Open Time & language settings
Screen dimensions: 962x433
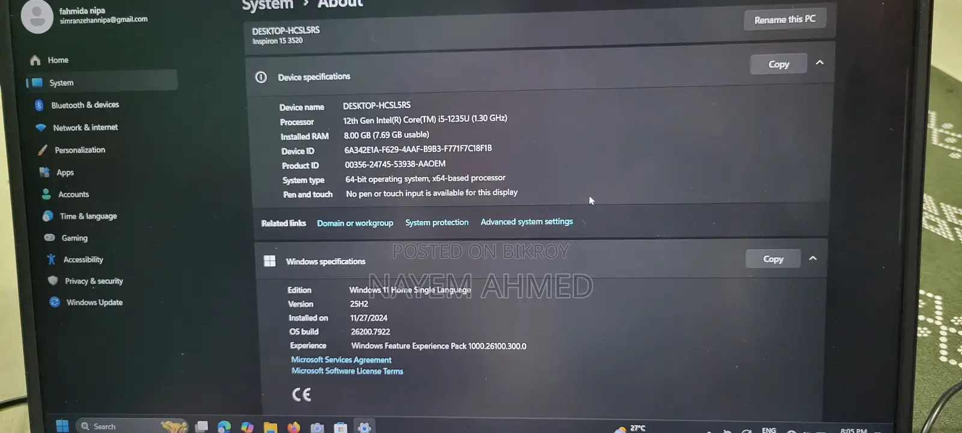pos(88,216)
